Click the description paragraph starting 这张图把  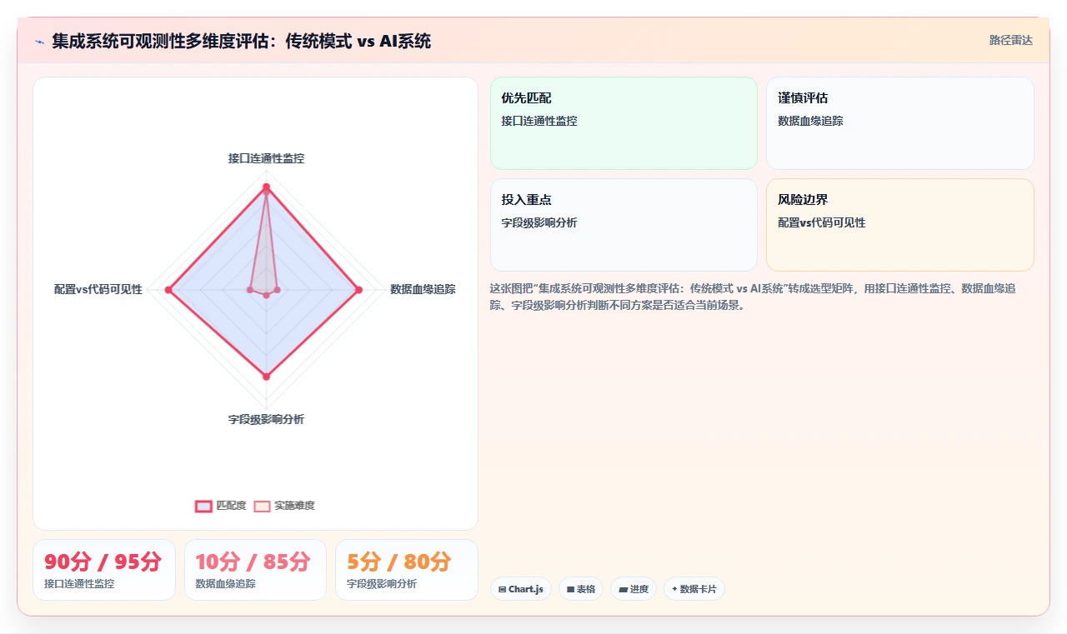(753, 297)
